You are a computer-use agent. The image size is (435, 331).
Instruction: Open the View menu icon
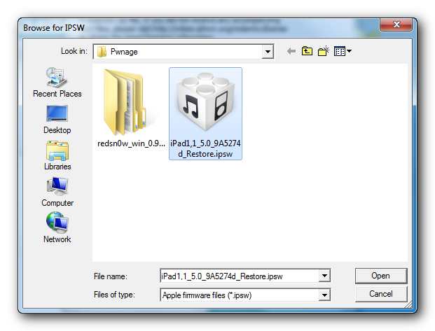coord(343,51)
